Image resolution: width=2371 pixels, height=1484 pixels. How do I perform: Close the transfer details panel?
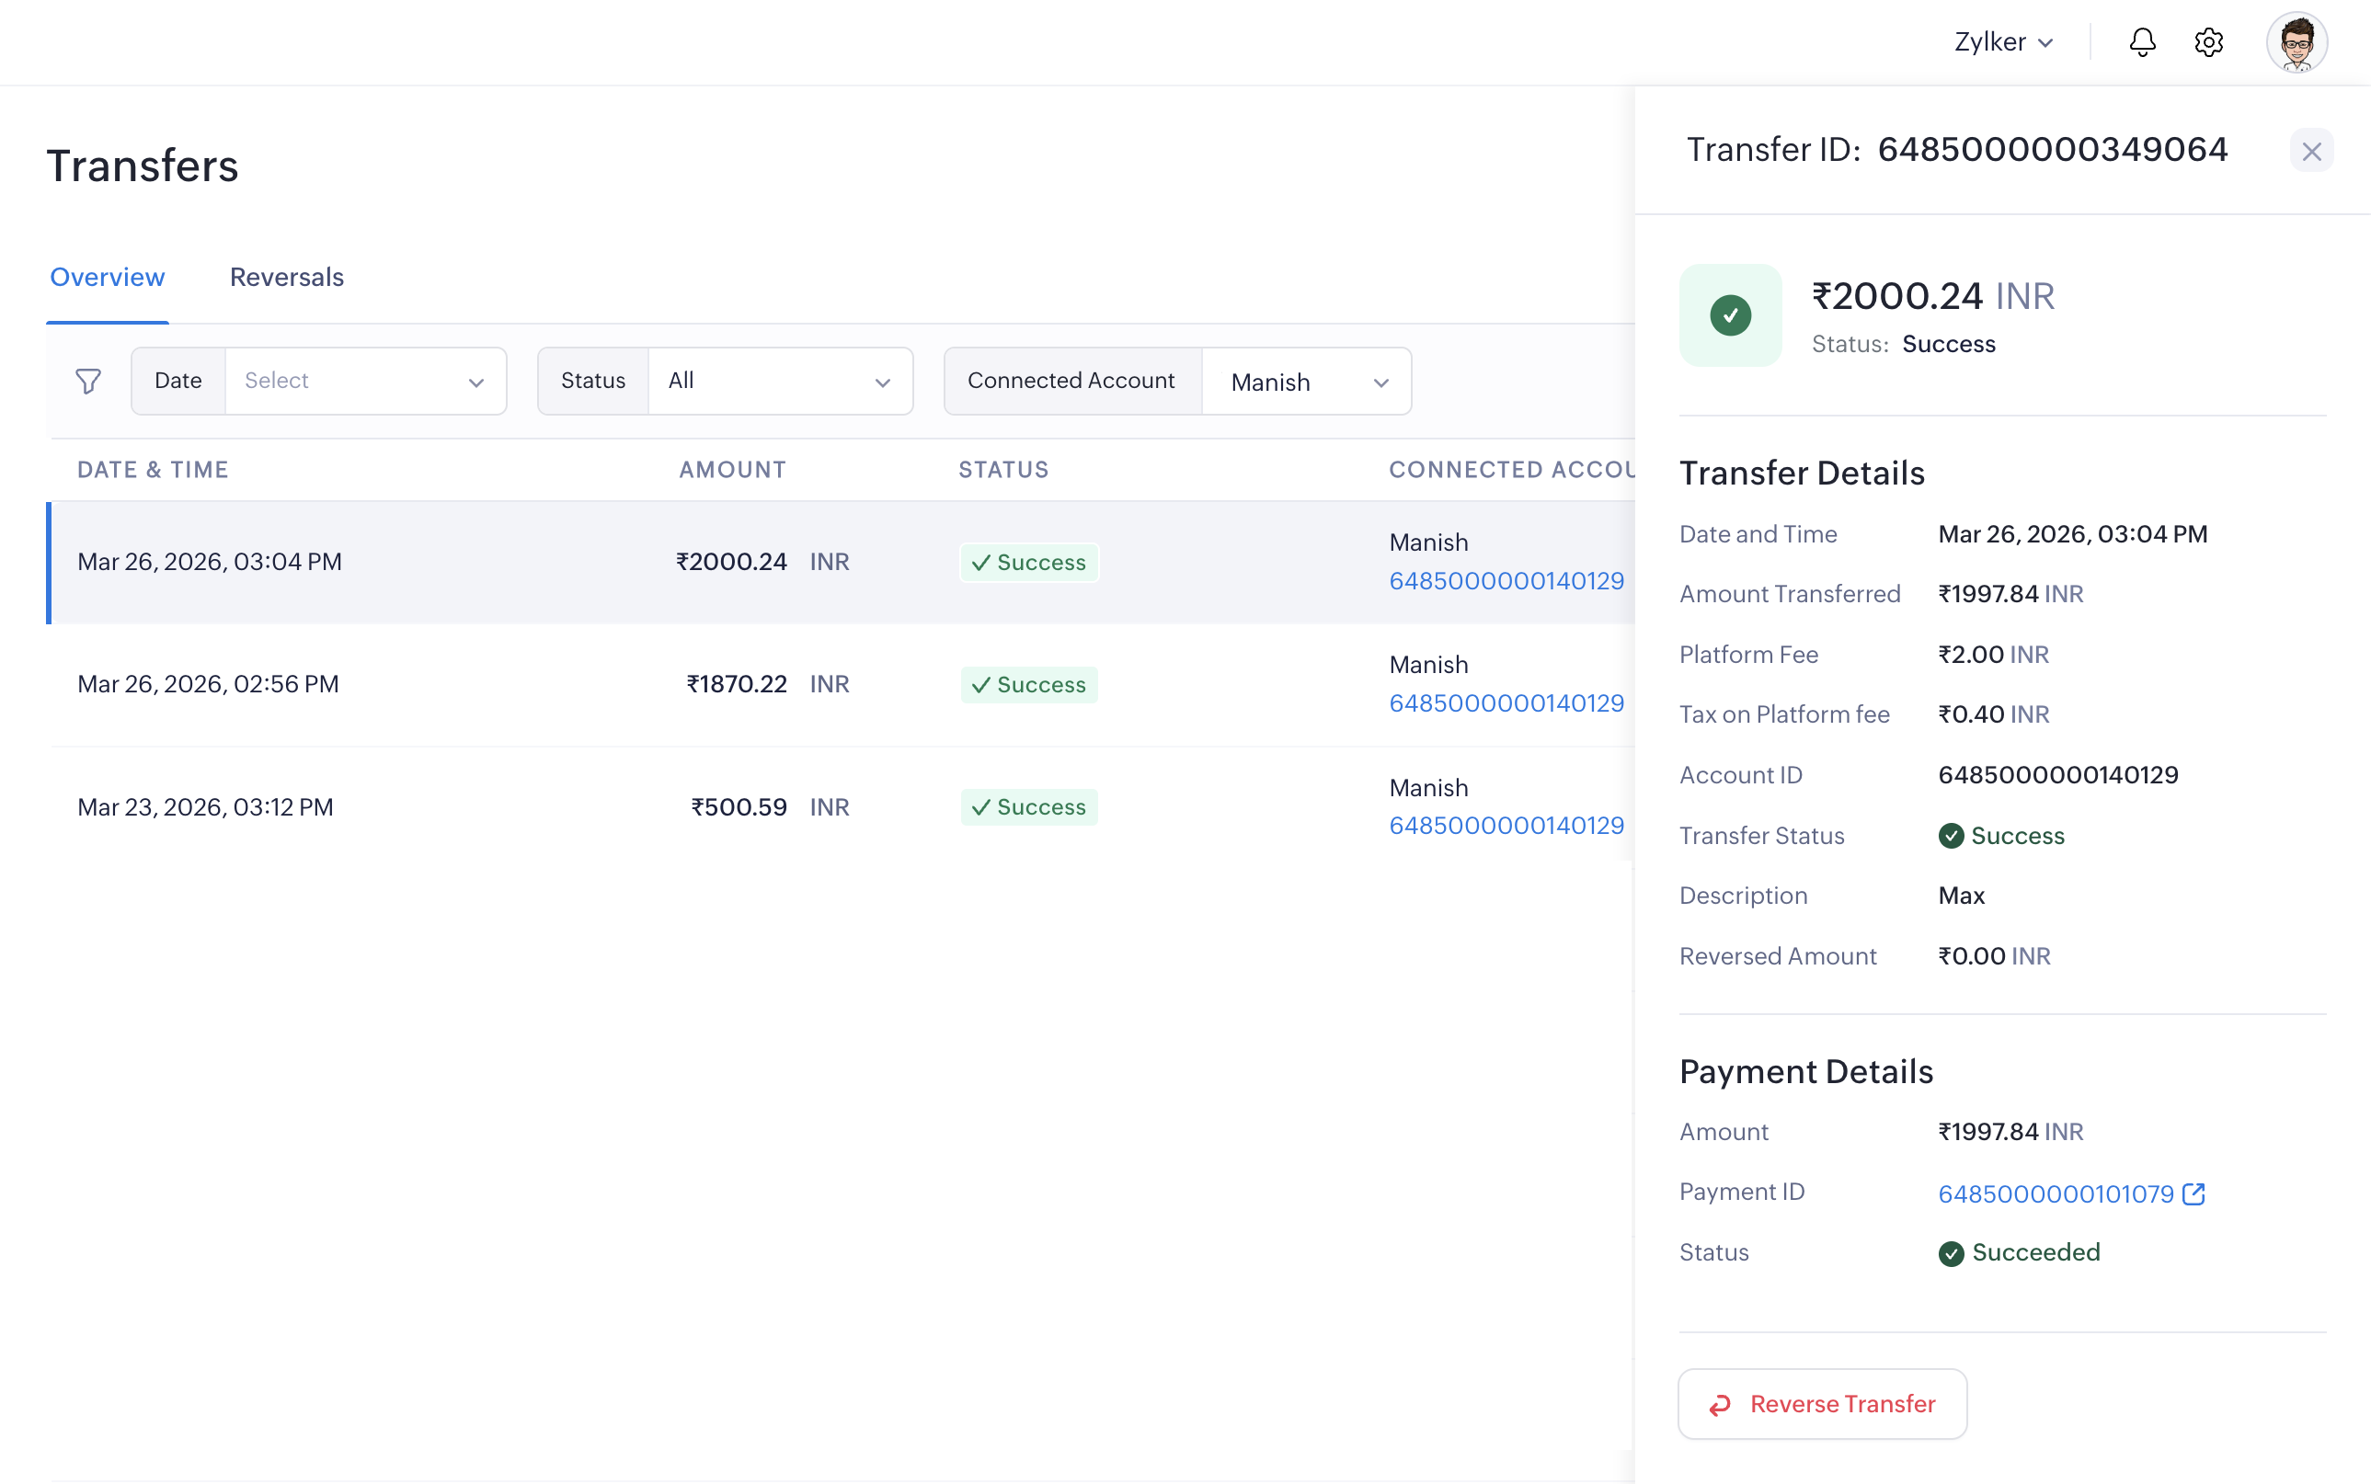(x=2311, y=151)
